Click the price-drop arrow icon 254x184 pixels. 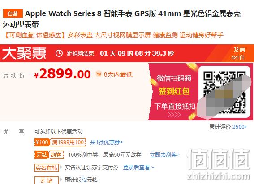coord(98,74)
